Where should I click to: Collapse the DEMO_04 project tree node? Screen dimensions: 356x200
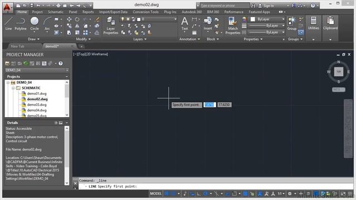click(8, 83)
